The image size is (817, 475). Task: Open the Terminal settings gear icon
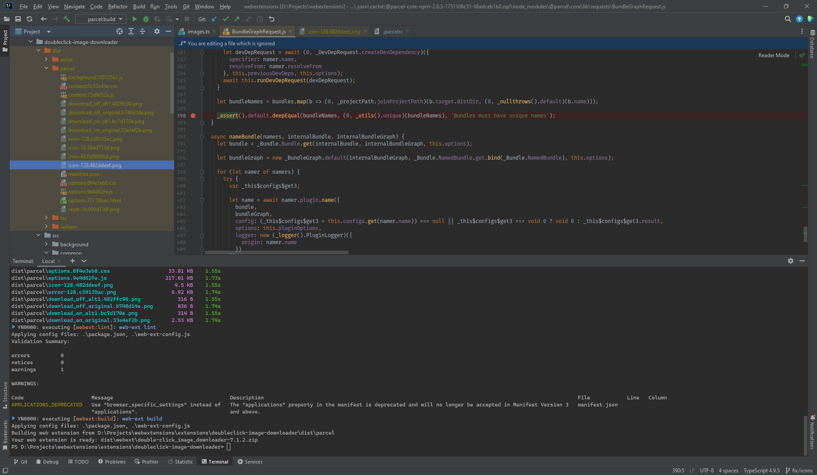791,261
